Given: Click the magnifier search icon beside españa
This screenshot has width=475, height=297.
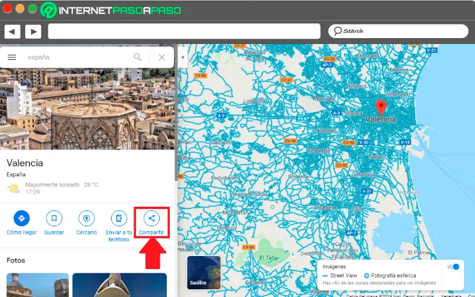Looking at the screenshot, I should (138, 57).
